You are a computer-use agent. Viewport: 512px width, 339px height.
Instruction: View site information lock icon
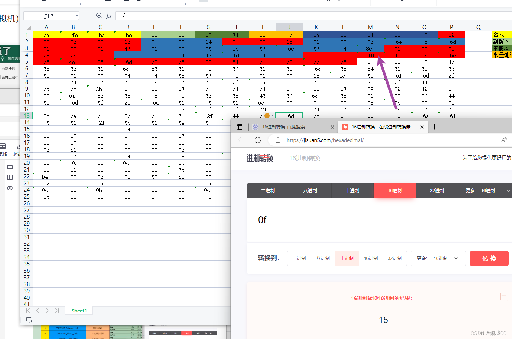pos(278,140)
